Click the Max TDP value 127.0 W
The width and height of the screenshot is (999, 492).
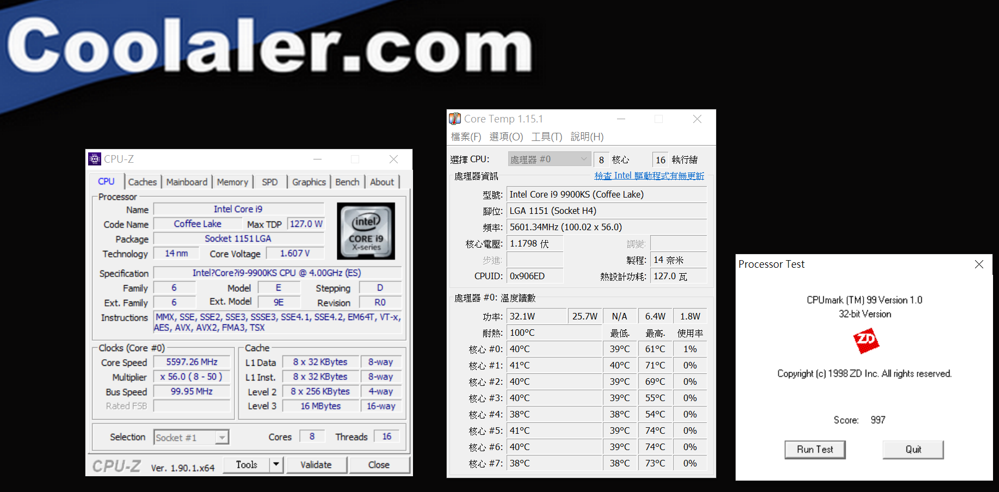pyautogui.click(x=306, y=224)
